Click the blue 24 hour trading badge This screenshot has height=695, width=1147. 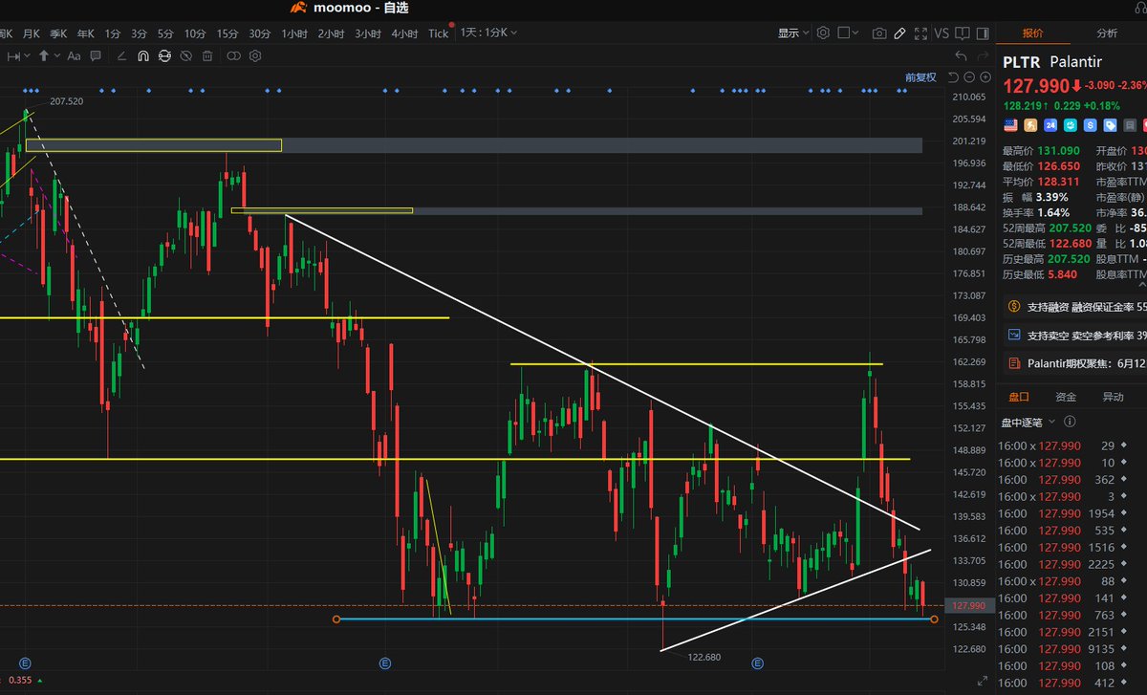click(x=1051, y=125)
